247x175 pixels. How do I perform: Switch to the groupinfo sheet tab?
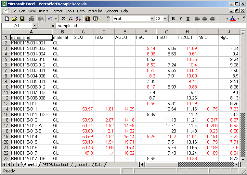click(x=82, y=165)
